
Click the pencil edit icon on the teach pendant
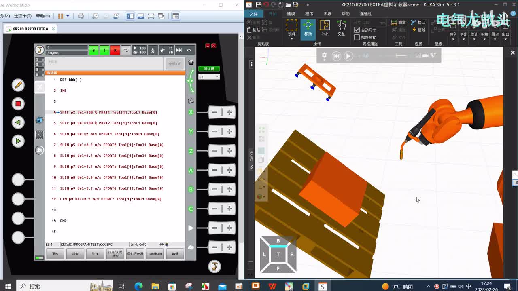point(18,85)
